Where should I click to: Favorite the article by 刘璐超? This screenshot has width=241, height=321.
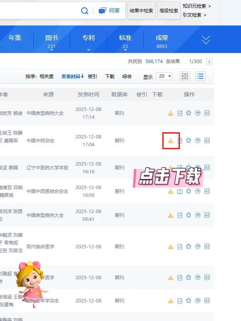click(188, 277)
